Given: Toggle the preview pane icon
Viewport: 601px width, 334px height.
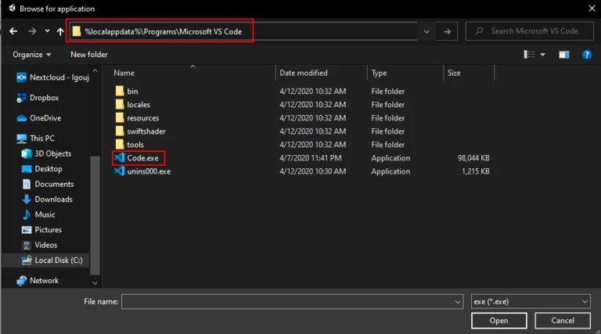Looking at the screenshot, I should (563, 55).
